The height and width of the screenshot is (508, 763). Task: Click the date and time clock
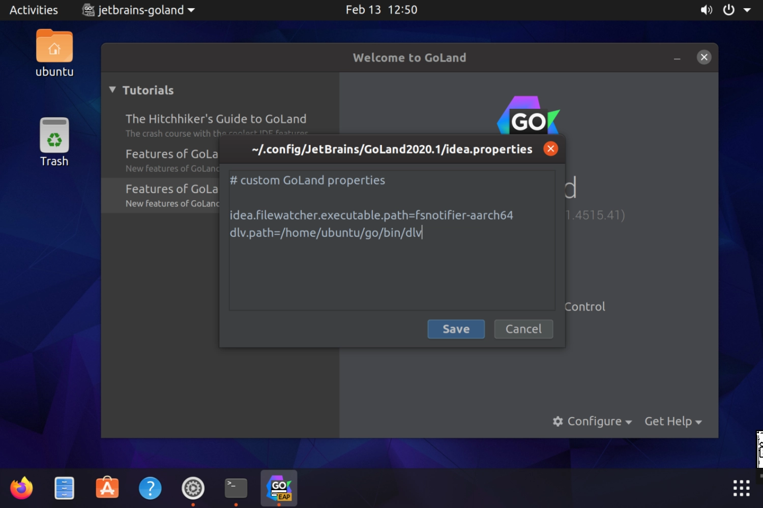[382, 10]
